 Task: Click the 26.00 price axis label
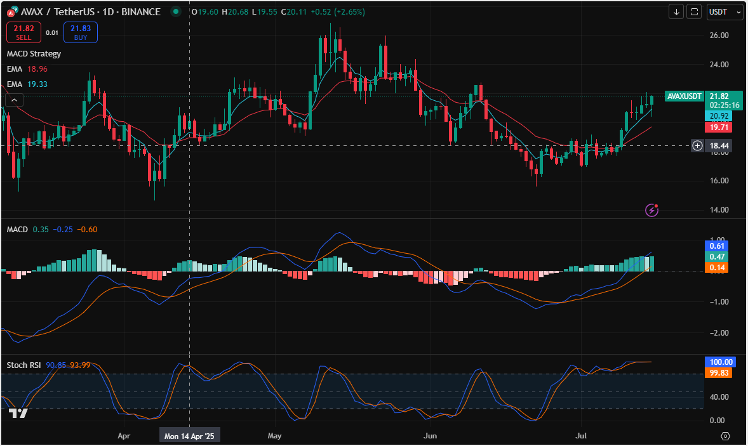coord(719,36)
